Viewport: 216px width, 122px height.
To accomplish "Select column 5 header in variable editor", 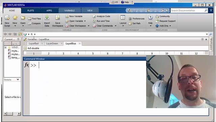I will point(93,53).
